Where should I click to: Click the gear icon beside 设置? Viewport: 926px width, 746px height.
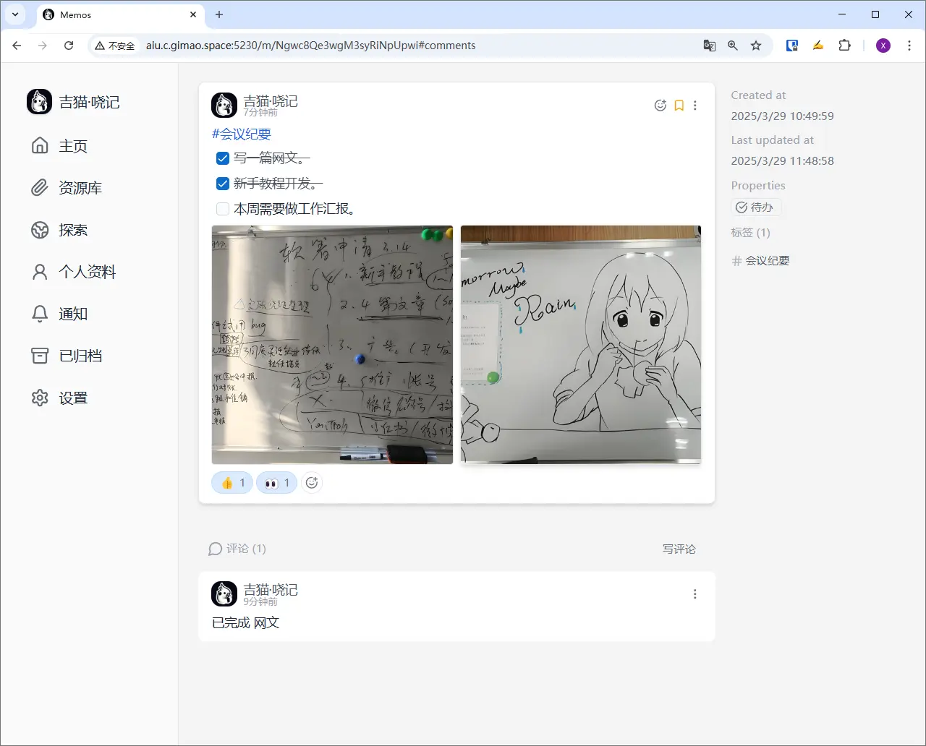click(x=40, y=398)
